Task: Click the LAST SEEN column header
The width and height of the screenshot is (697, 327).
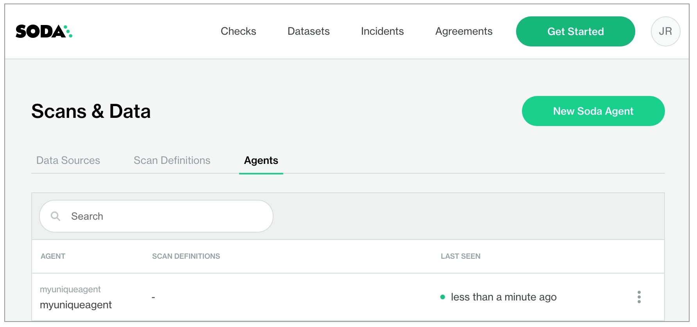Action: click(460, 256)
